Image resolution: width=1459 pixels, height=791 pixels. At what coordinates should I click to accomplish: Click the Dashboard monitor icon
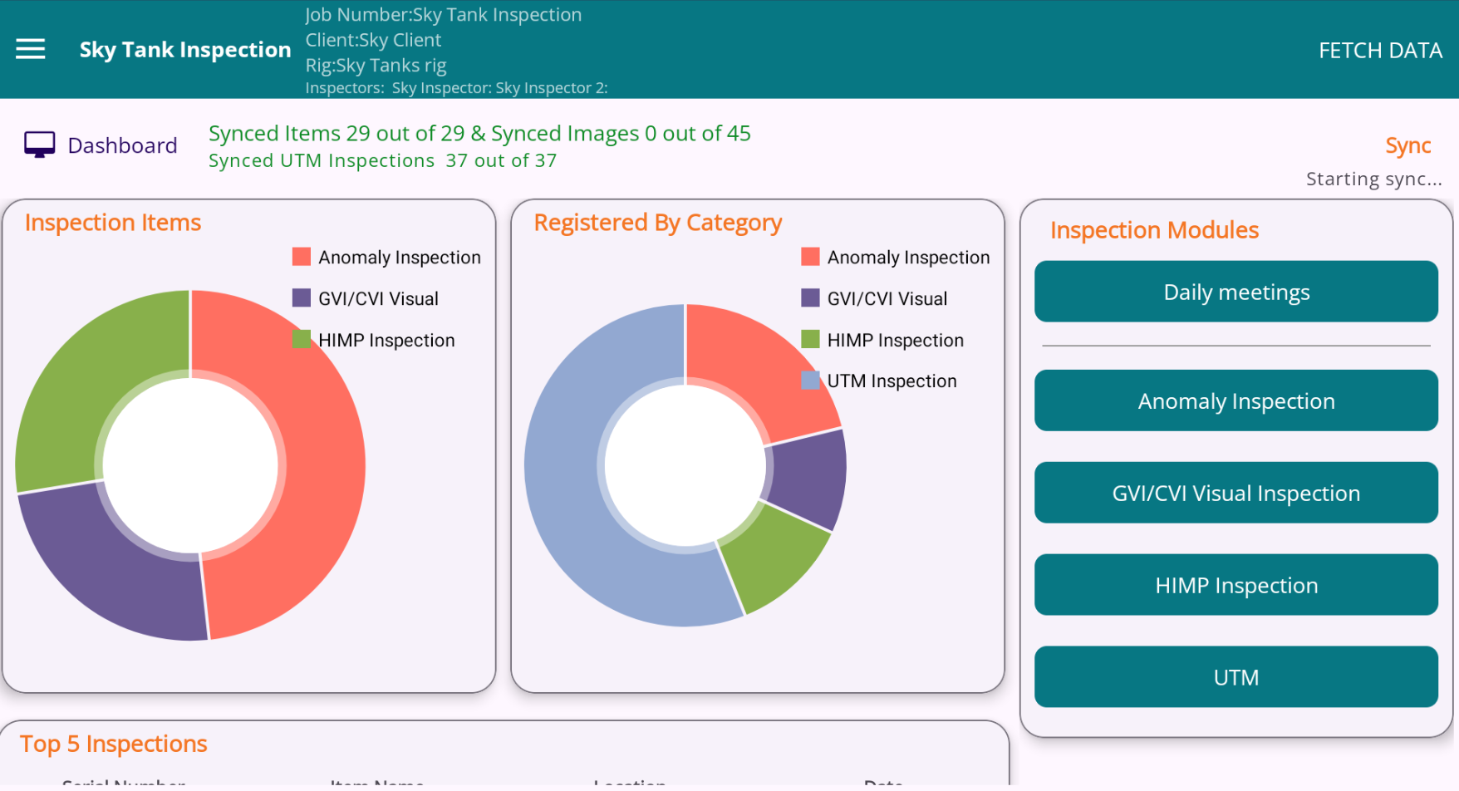click(x=39, y=145)
